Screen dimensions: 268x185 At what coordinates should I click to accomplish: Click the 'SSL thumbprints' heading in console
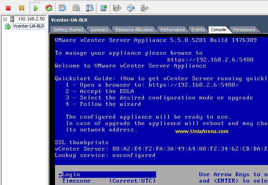82,142
